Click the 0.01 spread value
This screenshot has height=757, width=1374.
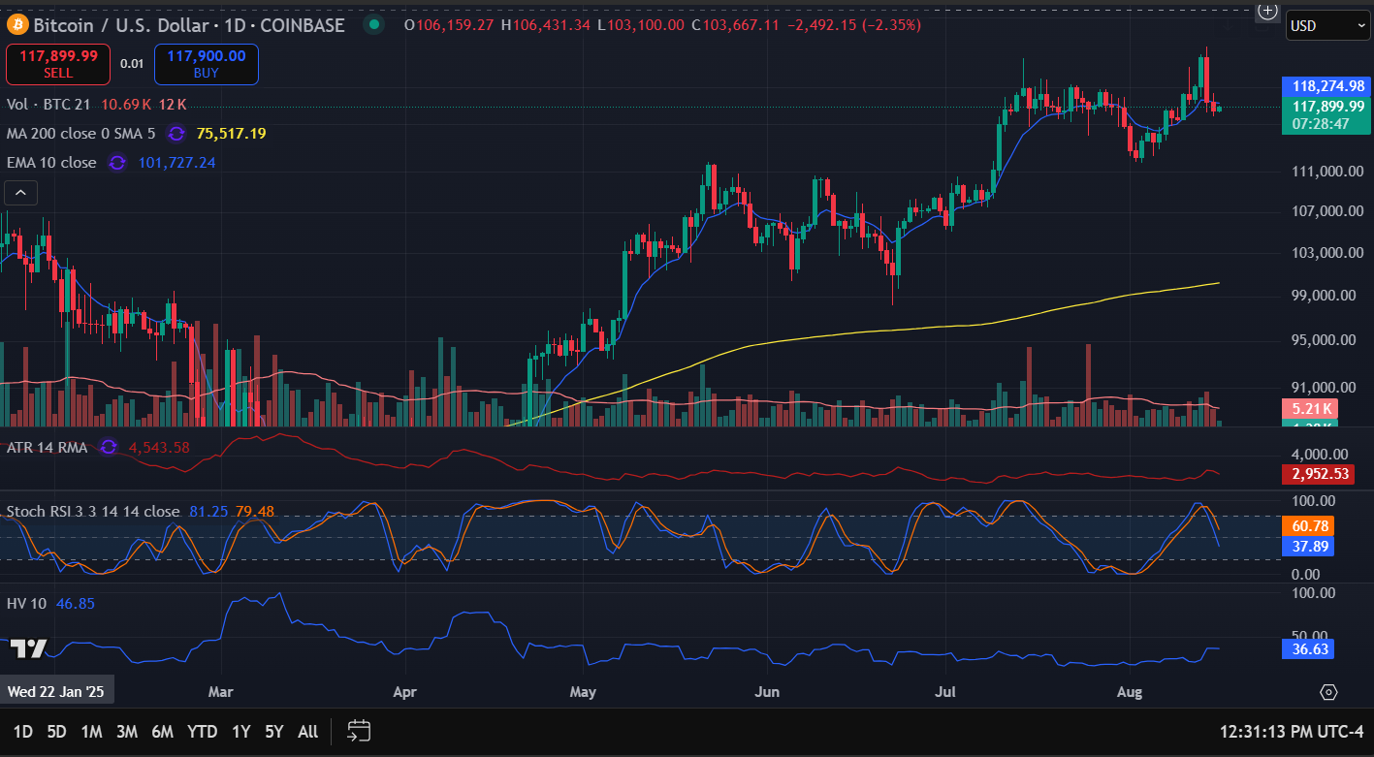[x=132, y=64]
